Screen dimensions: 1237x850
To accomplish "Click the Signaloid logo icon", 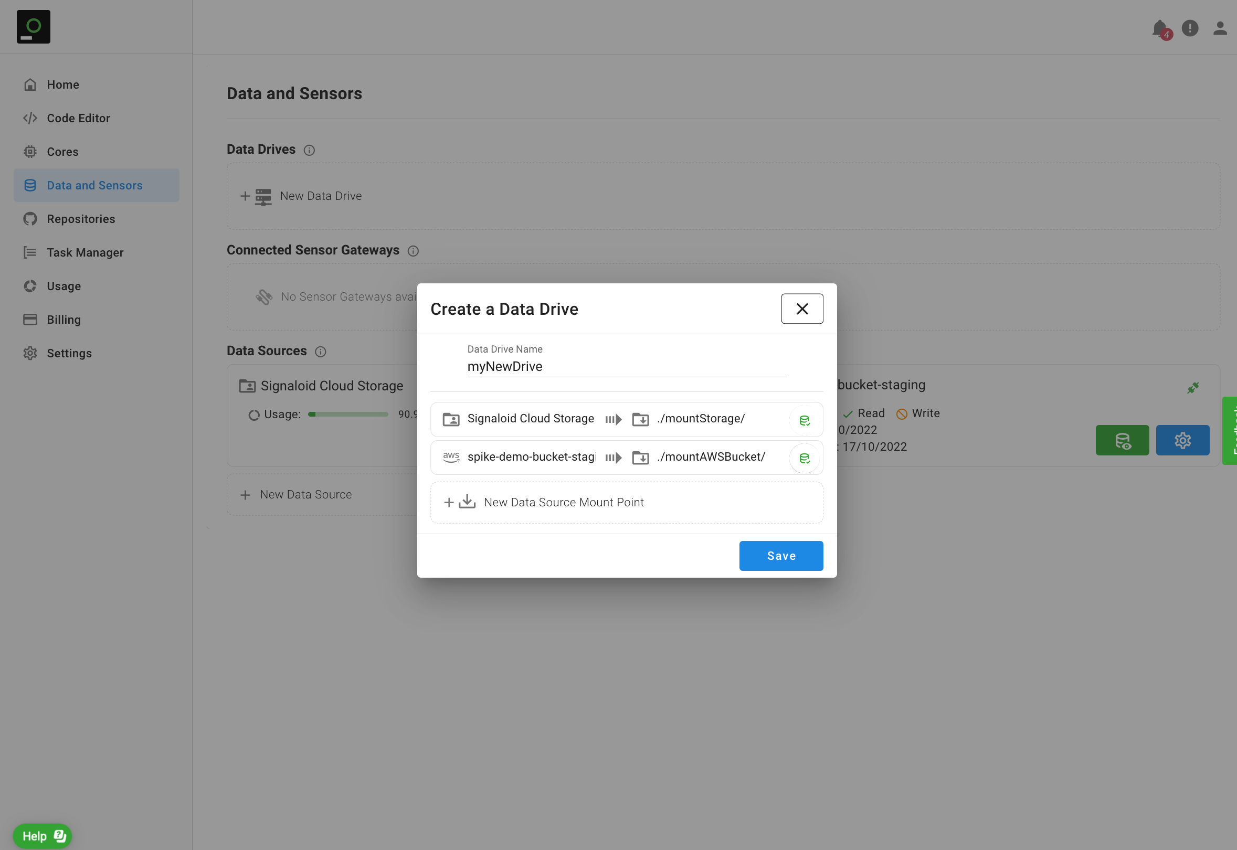I will 34,27.
